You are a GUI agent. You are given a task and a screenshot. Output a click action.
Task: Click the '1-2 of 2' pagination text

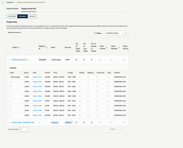pyautogui.click(x=112, y=129)
